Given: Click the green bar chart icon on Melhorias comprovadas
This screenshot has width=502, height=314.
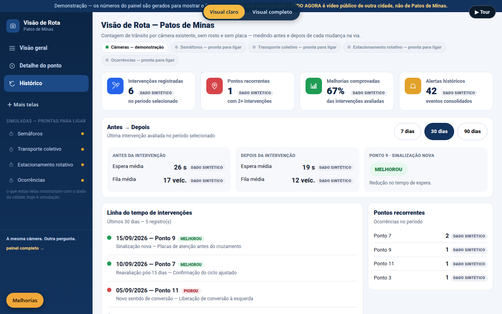Looking at the screenshot, I should point(314,86).
